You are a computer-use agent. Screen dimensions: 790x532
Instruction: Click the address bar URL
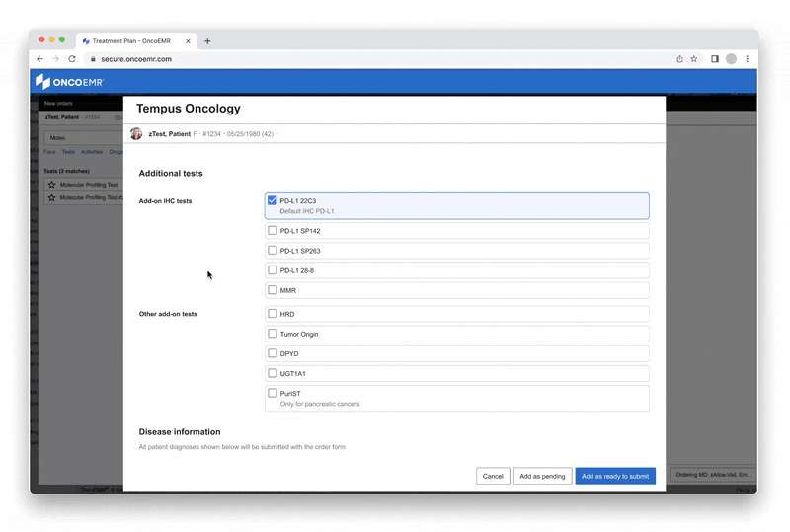pos(136,59)
